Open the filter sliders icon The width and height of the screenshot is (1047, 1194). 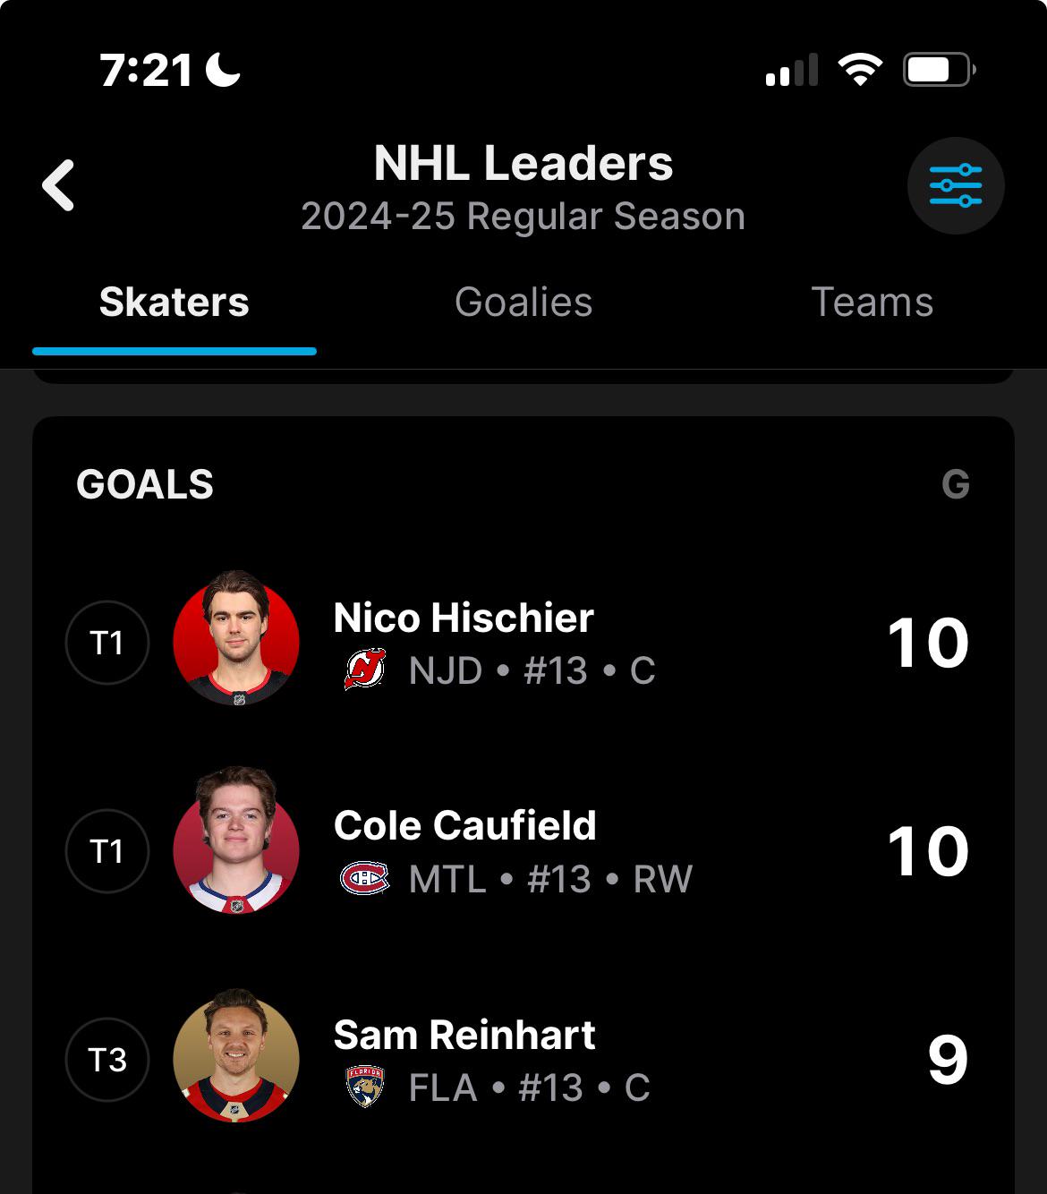pyautogui.click(x=956, y=185)
